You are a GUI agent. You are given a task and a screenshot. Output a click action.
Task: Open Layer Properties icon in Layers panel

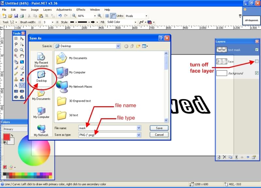[x=253, y=157]
